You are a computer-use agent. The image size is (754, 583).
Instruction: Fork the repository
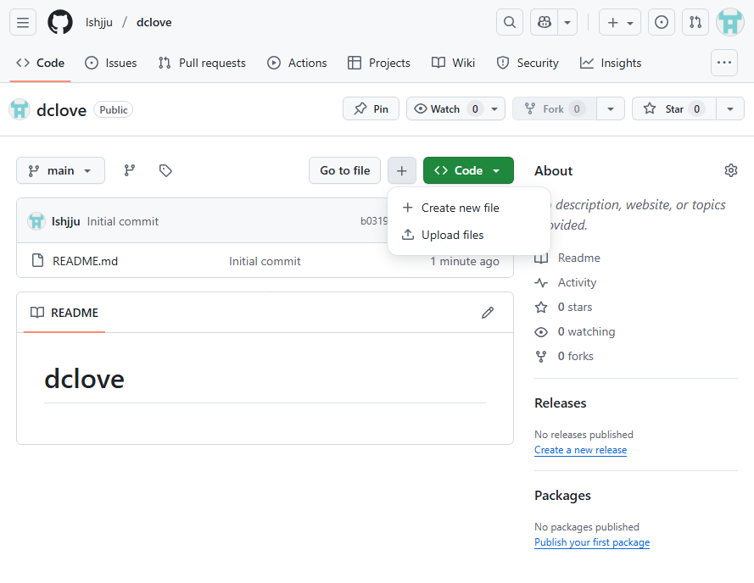coord(555,108)
